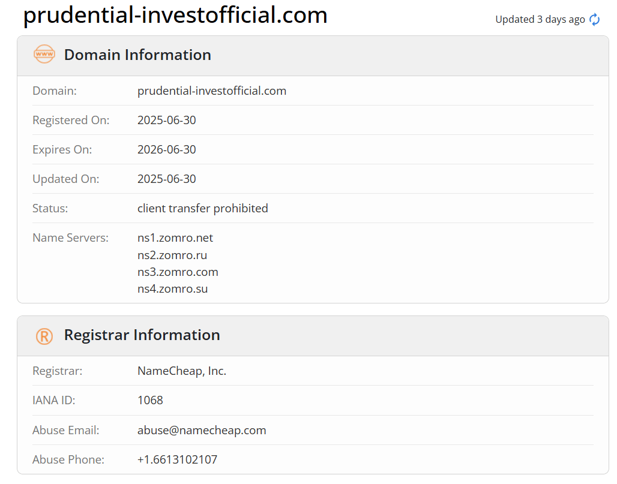Viewport: 617px width, 484px height.
Task: Click the IANA ID value 1068
Action: pyautogui.click(x=150, y=400)
